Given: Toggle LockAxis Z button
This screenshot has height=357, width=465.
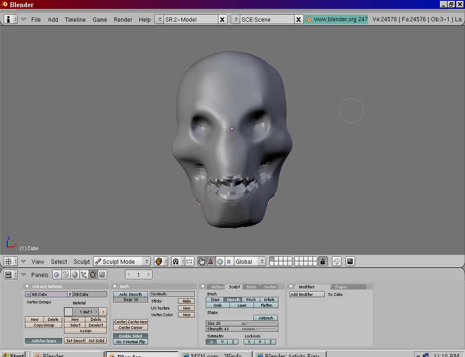Looking at the screenshot, I should [x=271, y=342].
